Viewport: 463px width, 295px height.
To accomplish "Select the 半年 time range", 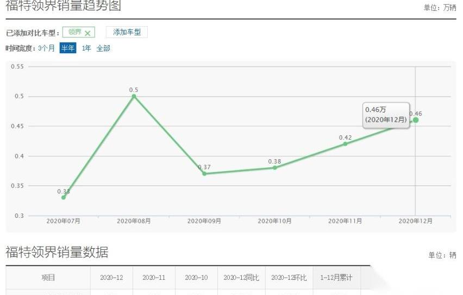I will [x=68, y=48].
